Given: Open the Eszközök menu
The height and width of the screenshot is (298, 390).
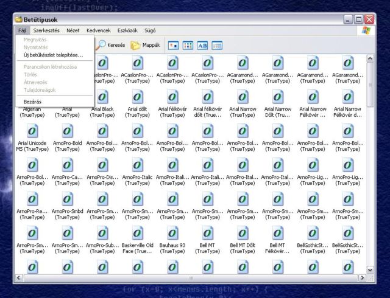Looking at the screenshot, I should coord(127,29).
